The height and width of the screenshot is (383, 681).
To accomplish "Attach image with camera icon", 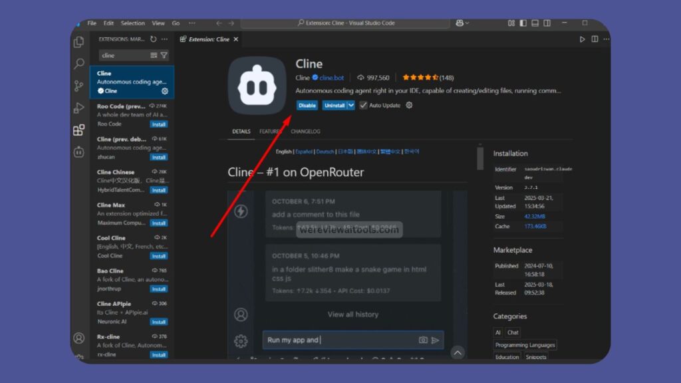I will pos(423,340).
